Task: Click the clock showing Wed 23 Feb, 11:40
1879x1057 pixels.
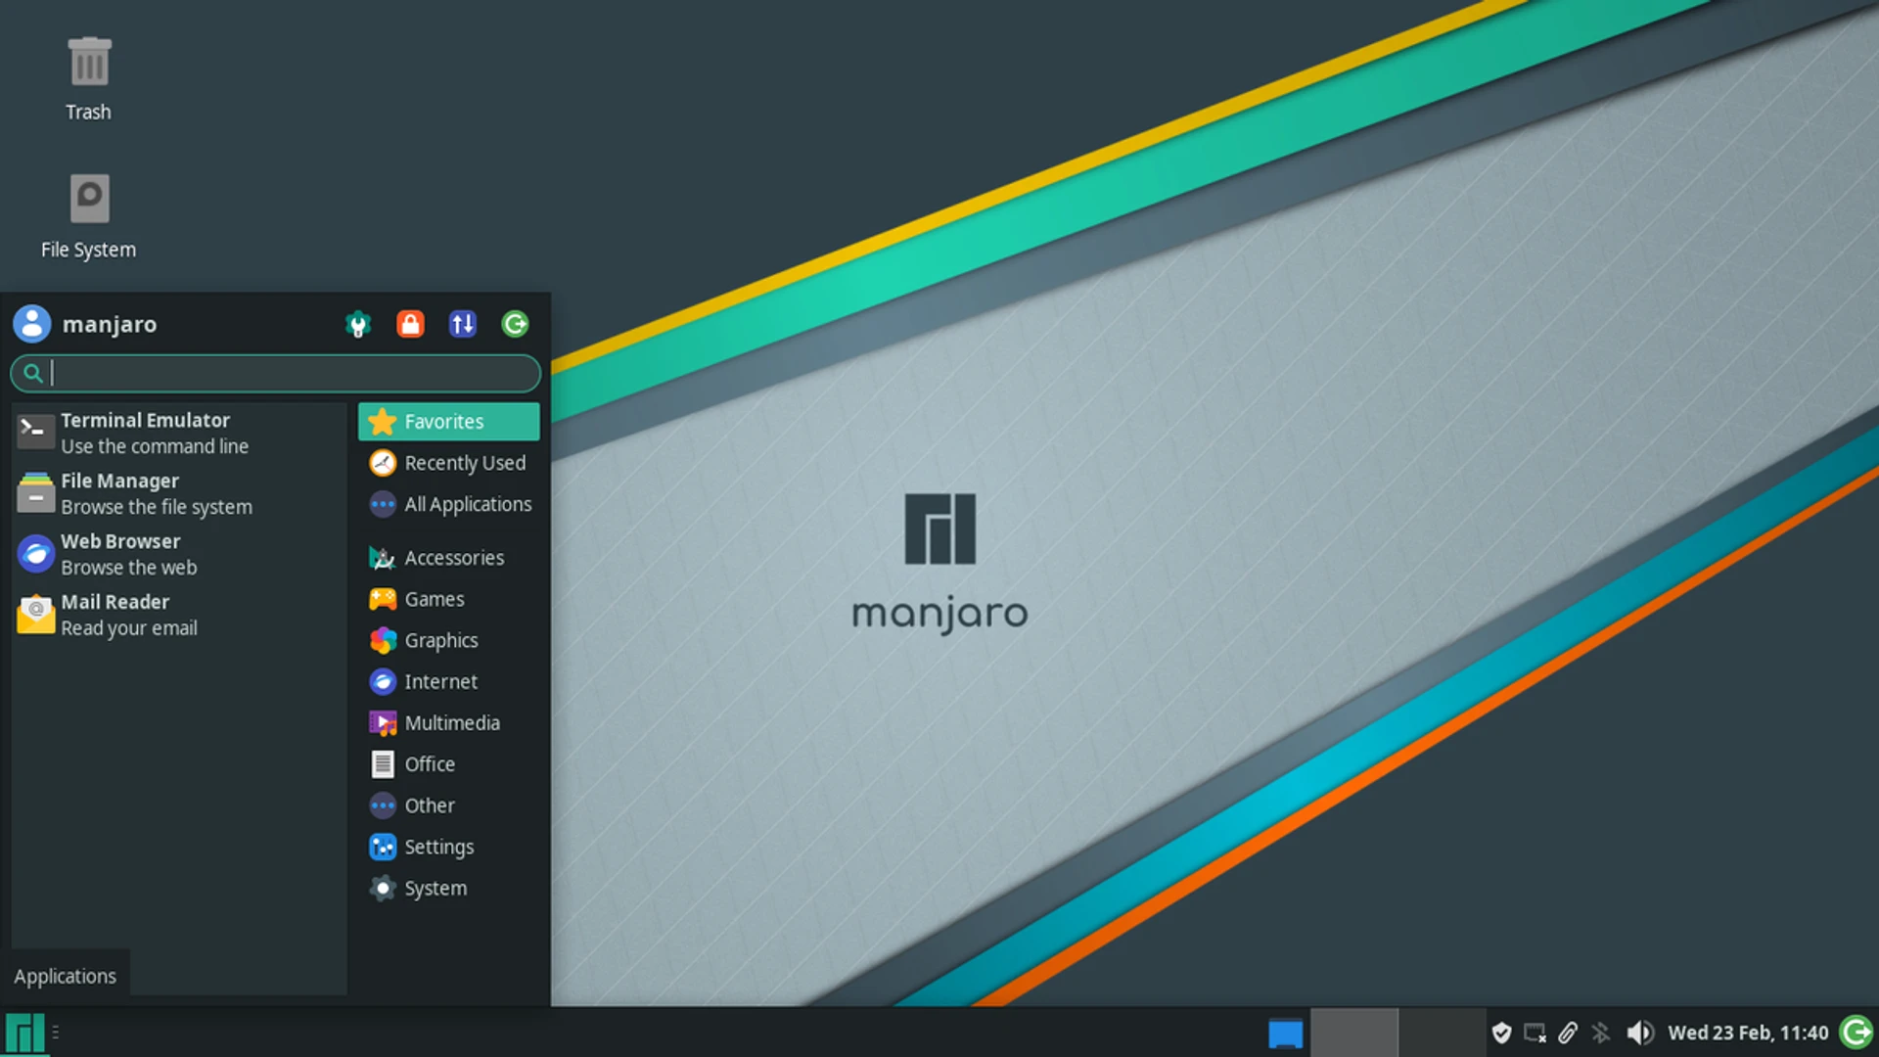Action: (1748, 1033)
